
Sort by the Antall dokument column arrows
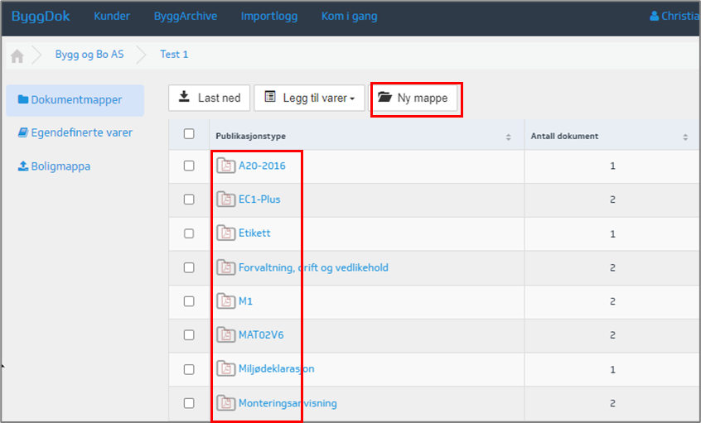(x=685, y=137)
